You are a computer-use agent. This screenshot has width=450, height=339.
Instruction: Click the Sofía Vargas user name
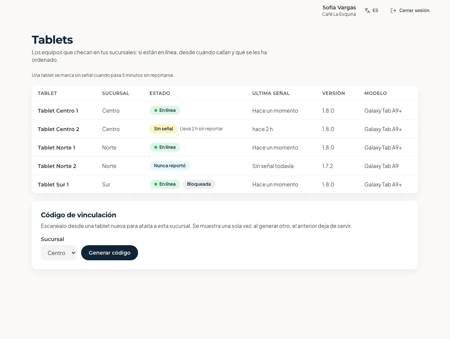(x=339, y=8)
